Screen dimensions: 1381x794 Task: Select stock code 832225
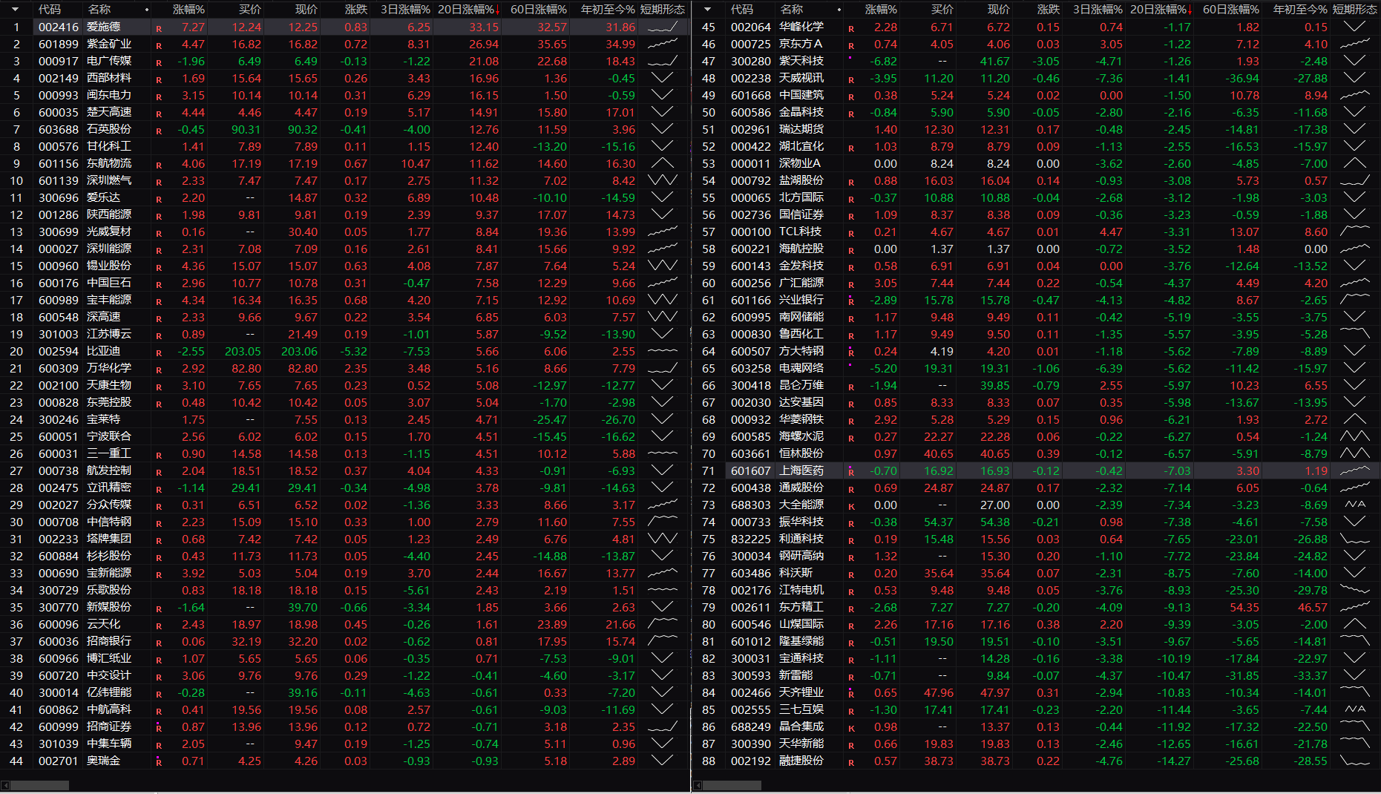click(x=751, y=539)
